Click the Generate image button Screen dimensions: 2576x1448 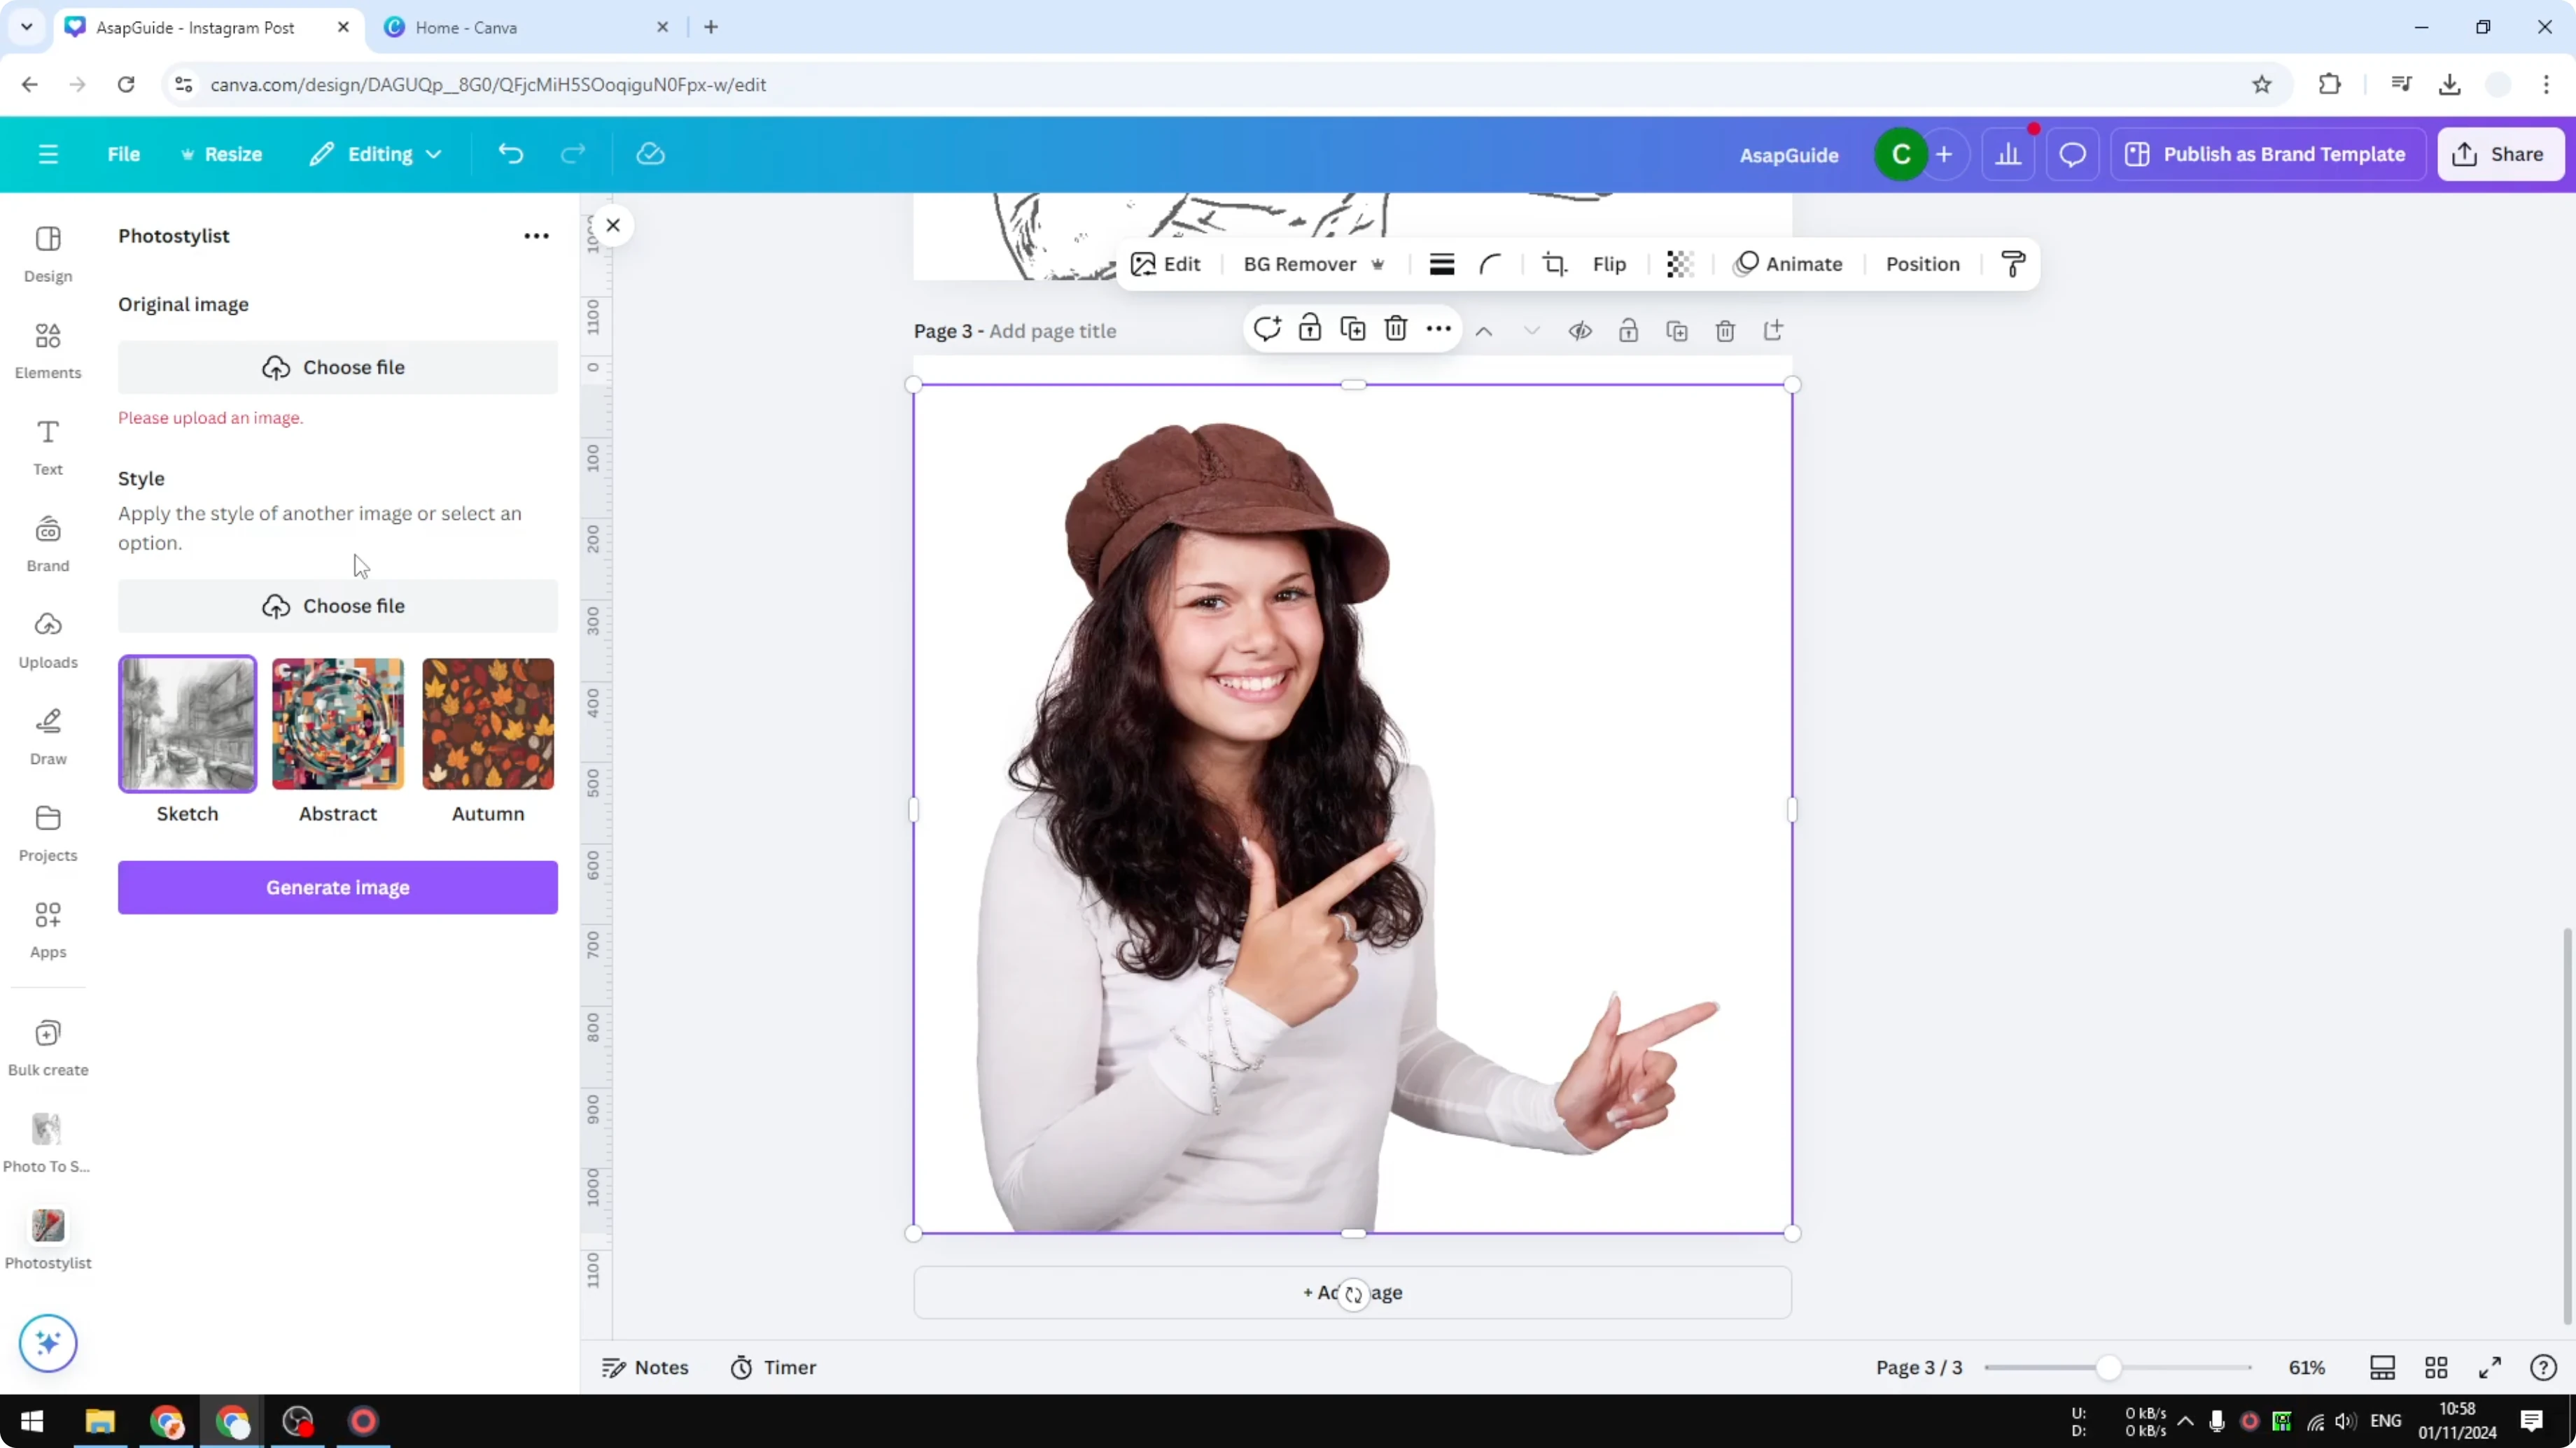pyautogui.click(x=337, y=888)
